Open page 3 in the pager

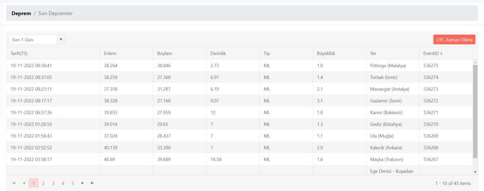(53, 183)
